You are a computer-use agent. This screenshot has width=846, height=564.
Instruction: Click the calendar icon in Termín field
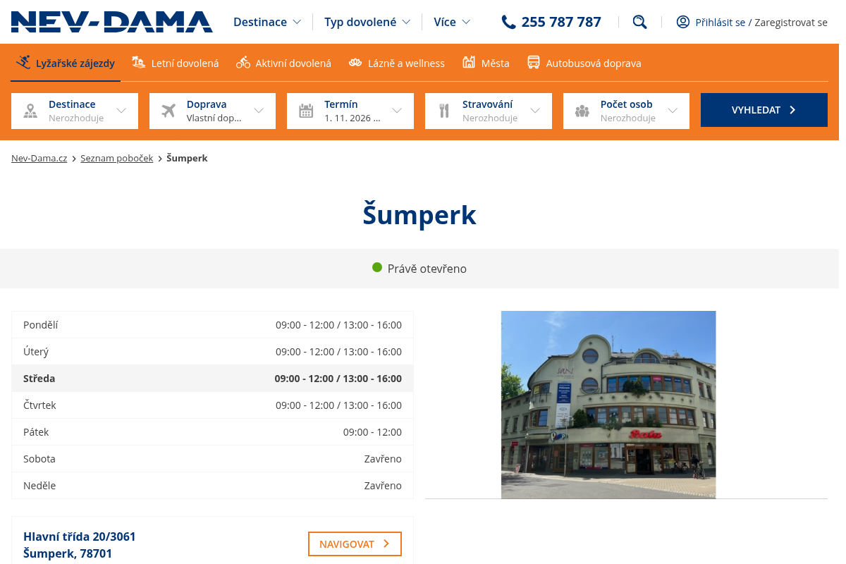click(306, 111)
